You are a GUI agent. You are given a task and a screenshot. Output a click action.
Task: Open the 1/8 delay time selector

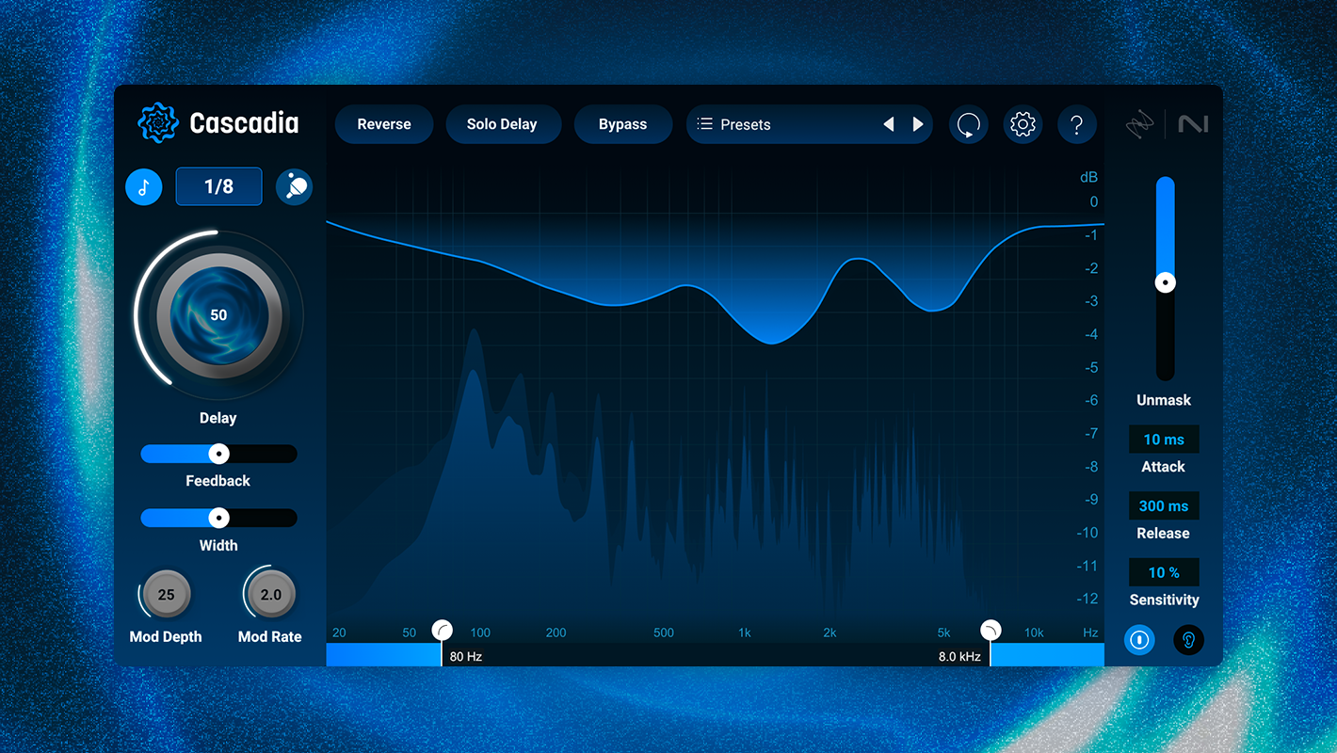point(218,187)
